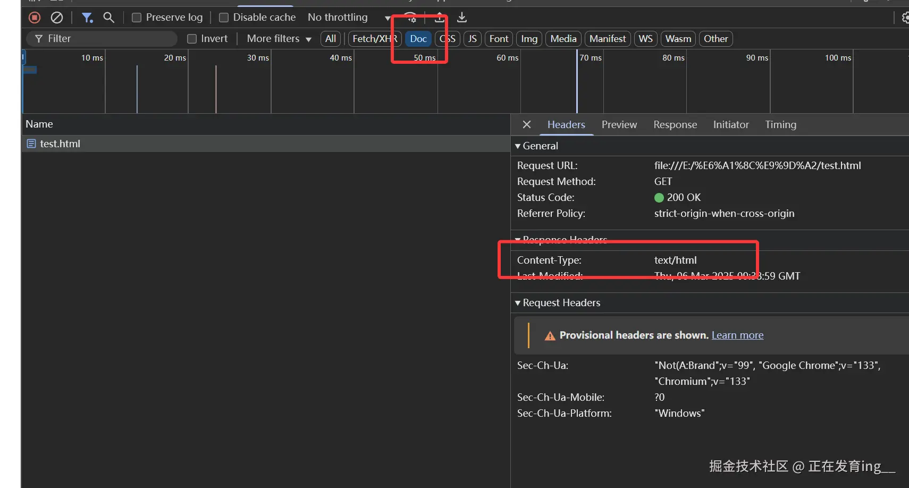Collapse the Request Headers section
The width and height of the screenshot is (909, 488).
[558, 302]
